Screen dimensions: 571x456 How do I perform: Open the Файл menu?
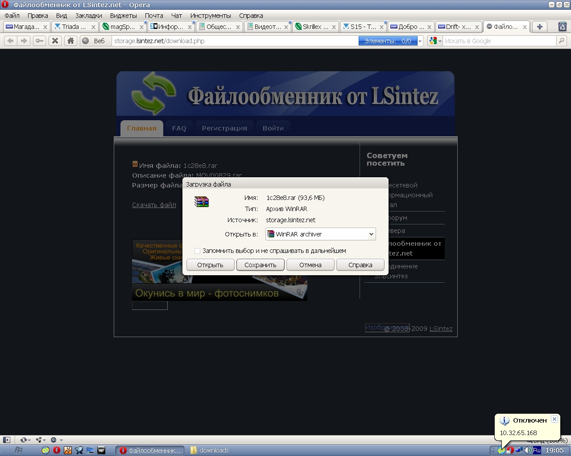coord(12,16)
